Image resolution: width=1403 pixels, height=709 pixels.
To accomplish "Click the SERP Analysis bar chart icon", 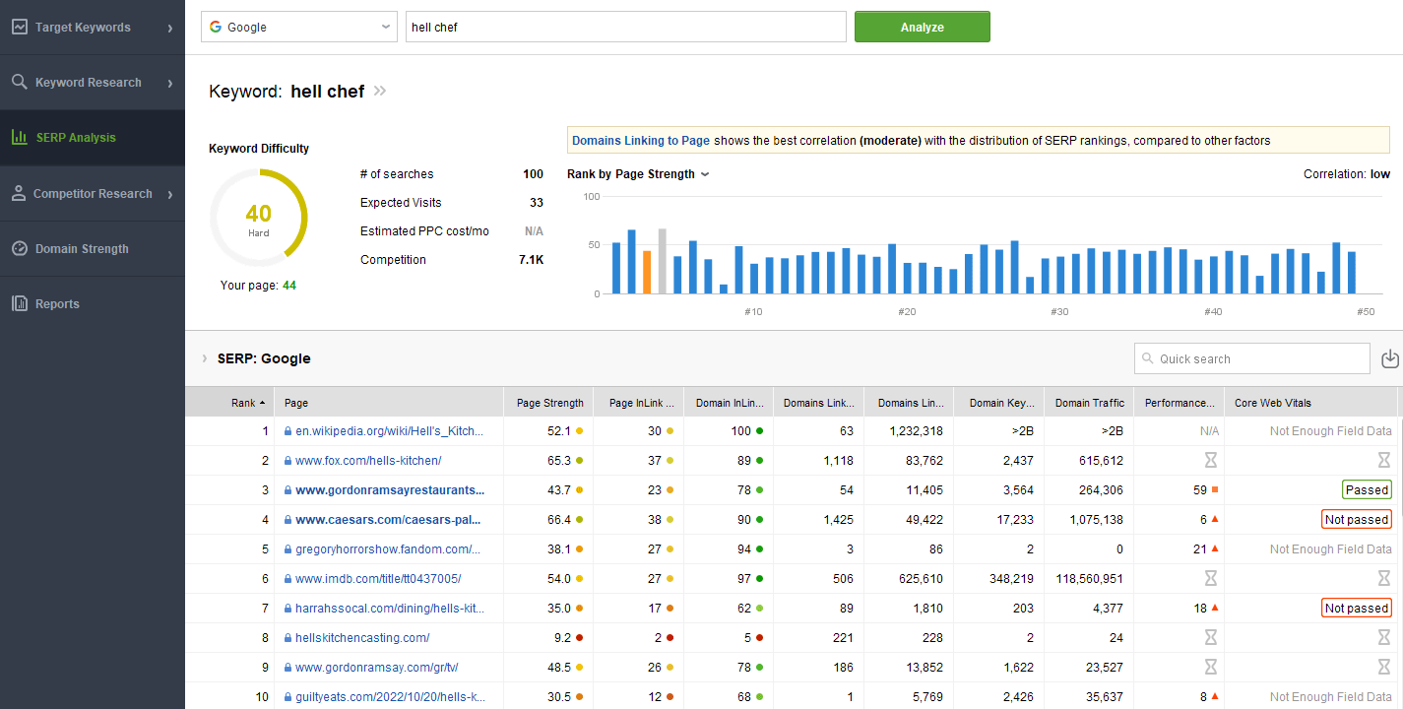I will coord(20,138).
